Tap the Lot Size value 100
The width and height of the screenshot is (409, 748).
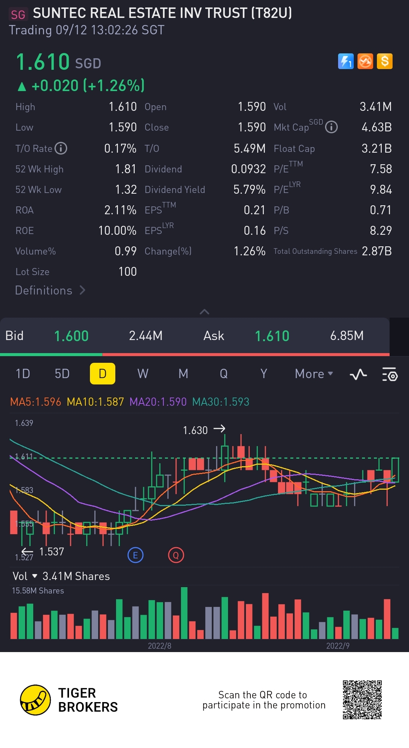tap(127, 272)
